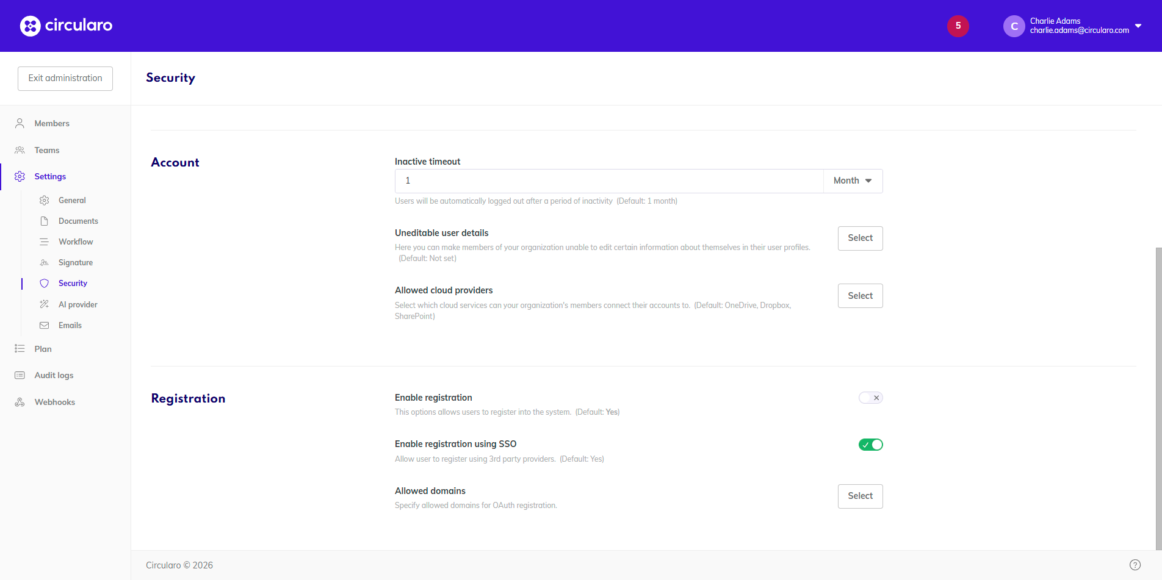The height and width of the screenshot is (580, 1162).
Task: Click Select for Allowed cloud providers
Action: click(860, 296)
